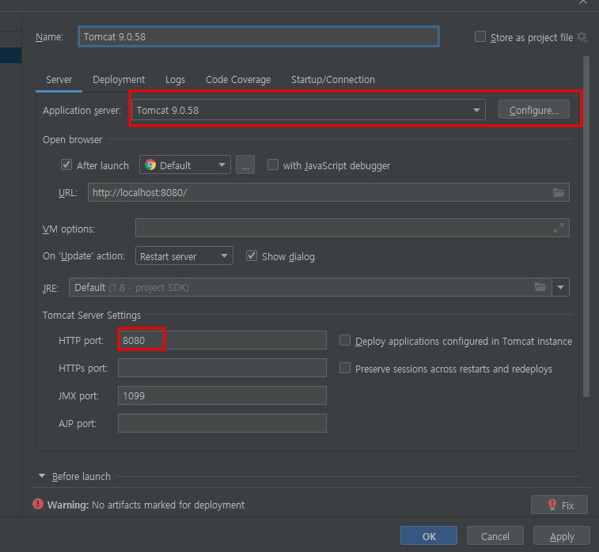Click the 'No artifacts marked for deployment' warning text
The height and width of the screenshot is (552, 599).
pos(168,505)
